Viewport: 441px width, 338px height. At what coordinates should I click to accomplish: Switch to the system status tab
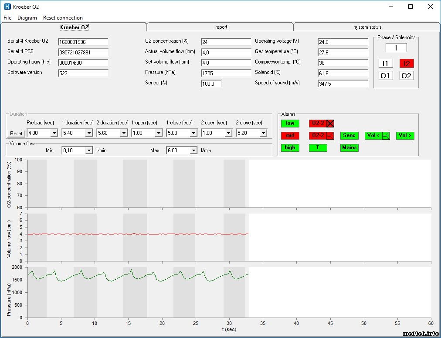pyautogui.click(x=367, y=27)
